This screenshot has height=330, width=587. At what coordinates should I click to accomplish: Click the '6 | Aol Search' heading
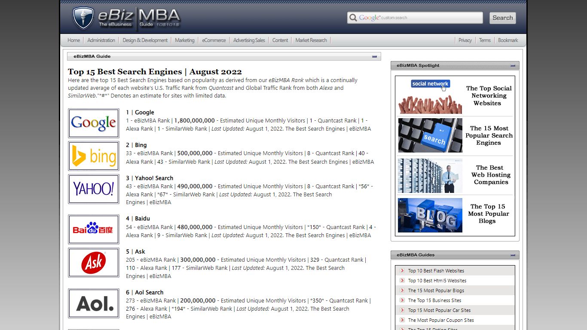coord(145,293)
